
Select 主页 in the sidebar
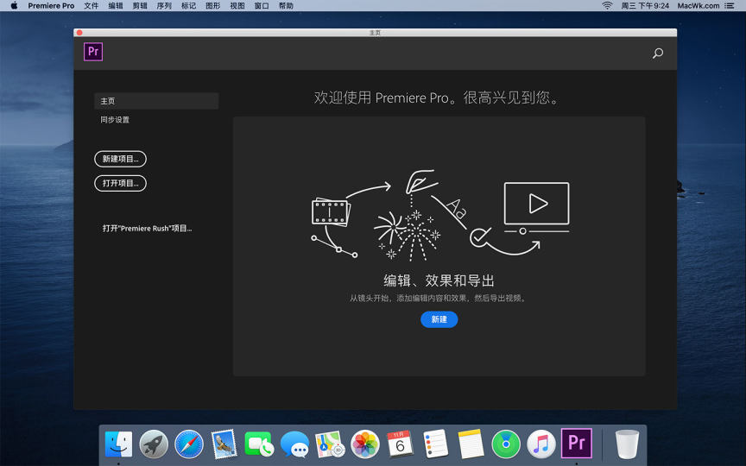[155, 101]
